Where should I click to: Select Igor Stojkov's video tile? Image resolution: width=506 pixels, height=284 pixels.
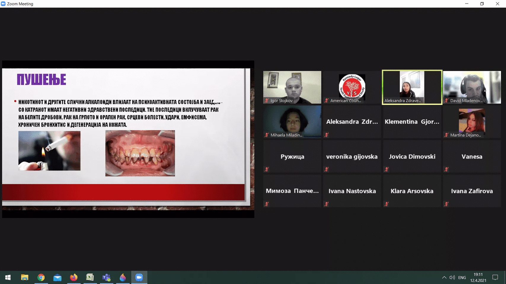click(x=292, y=87)
